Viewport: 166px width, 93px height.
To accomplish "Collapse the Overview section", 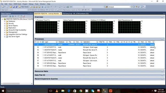I will (162, 17).
